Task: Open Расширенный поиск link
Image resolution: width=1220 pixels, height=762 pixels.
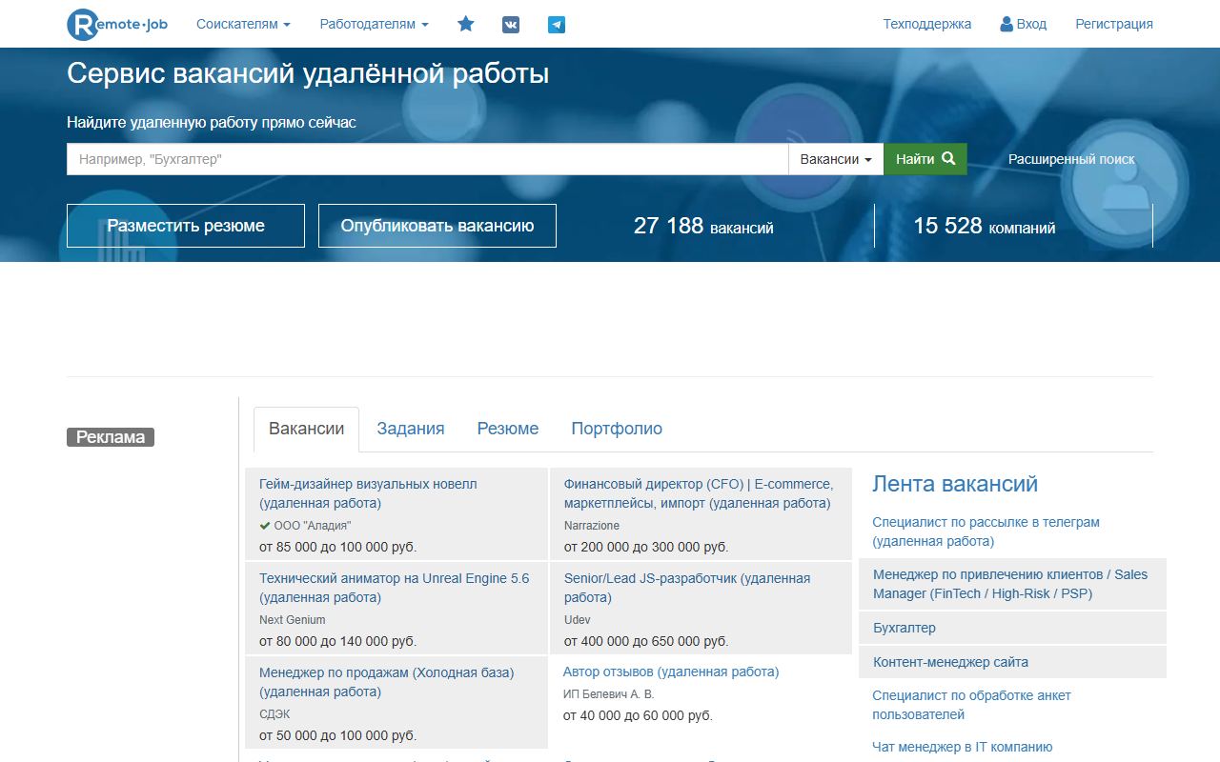Action: (1071, 159)
